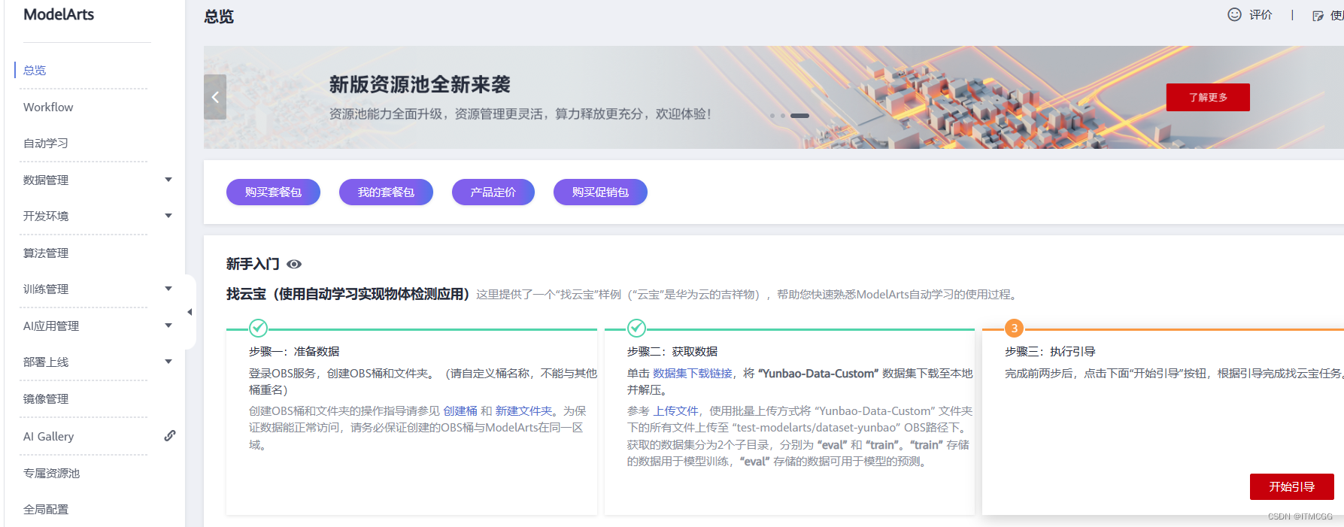Click the 我的套餐包 button

[386, 192]
